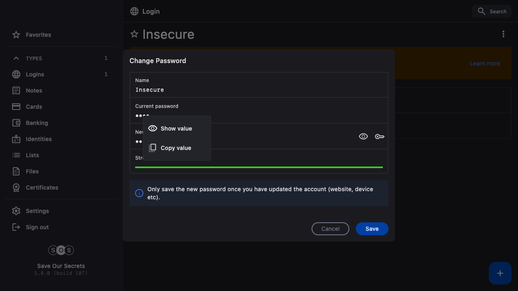518x291 pixels.
Task: Click the key icon to generate password
Action: click(x=380, y=137)
